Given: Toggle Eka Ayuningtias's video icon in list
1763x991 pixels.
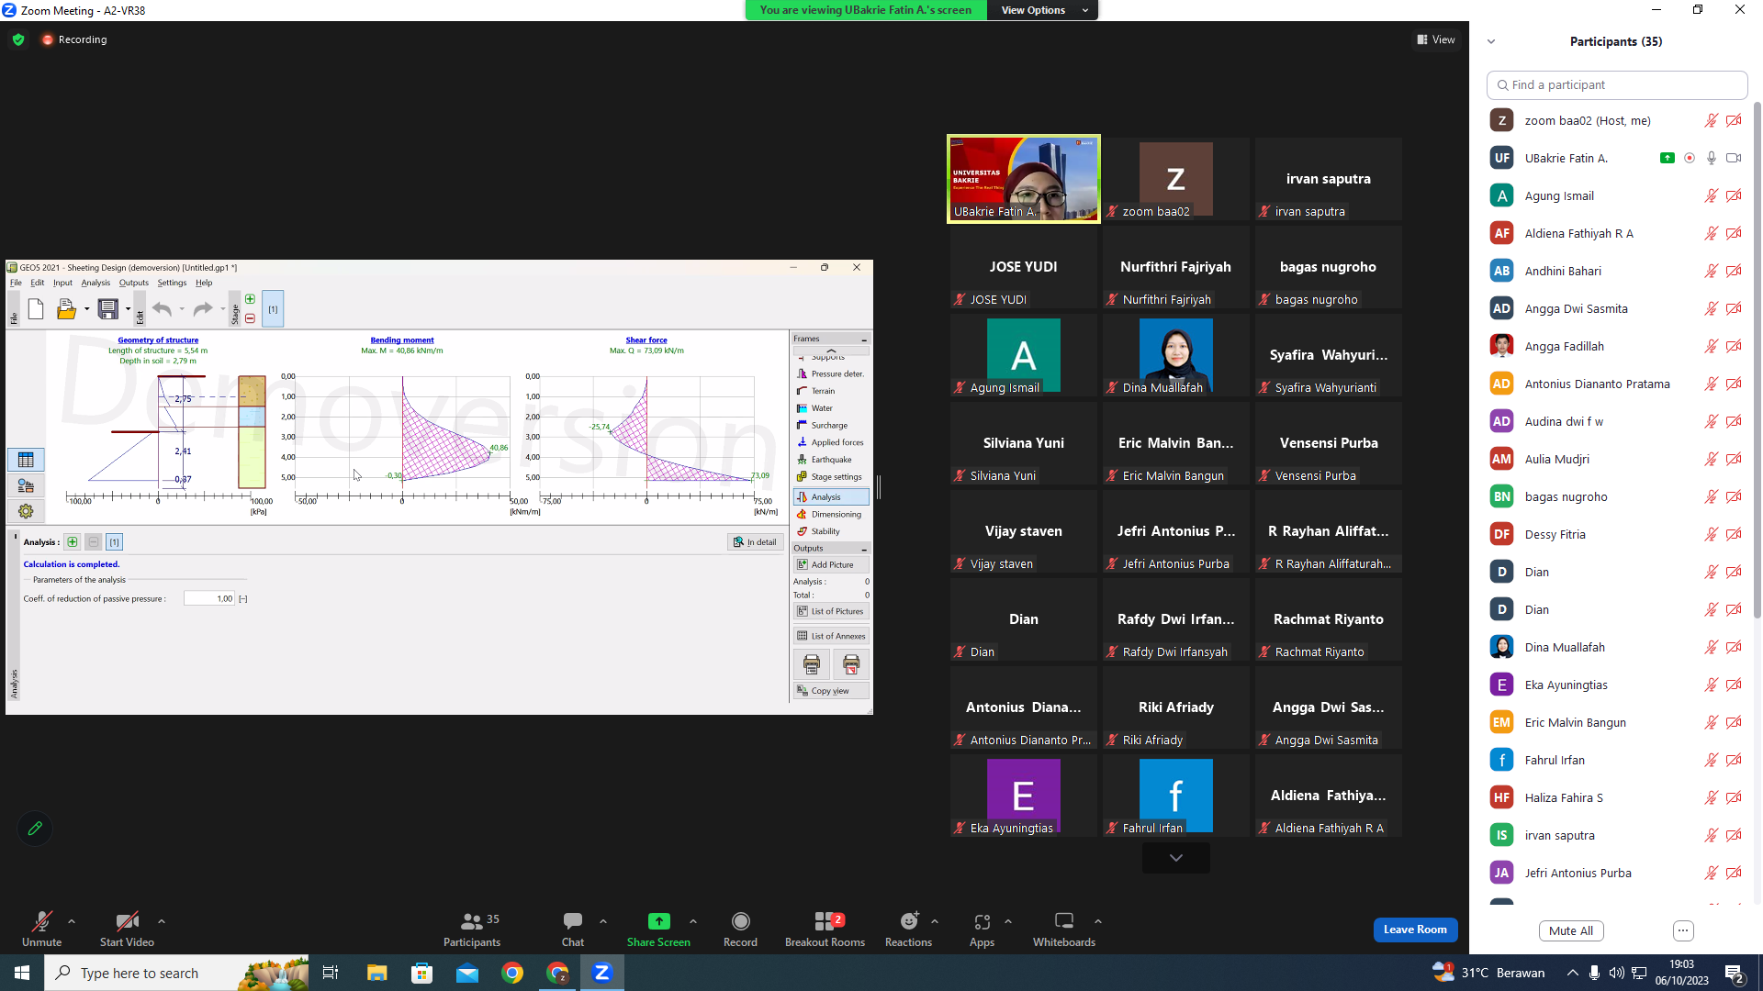Looking at the screenshot, I should pyautogui.click(x=1734, y=685).
